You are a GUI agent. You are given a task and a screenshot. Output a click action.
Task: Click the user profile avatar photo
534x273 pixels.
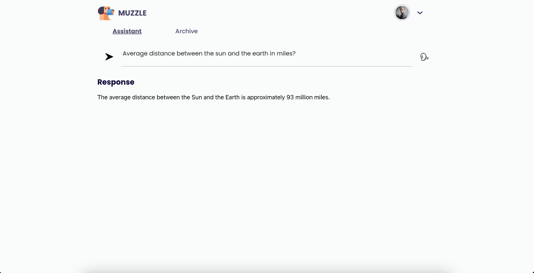[x=402, y=13]
